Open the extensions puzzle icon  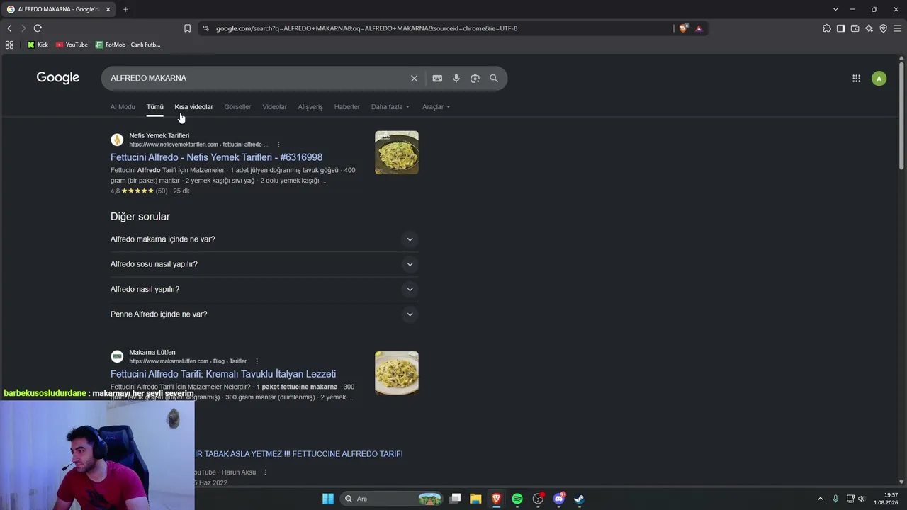point(827,28)
